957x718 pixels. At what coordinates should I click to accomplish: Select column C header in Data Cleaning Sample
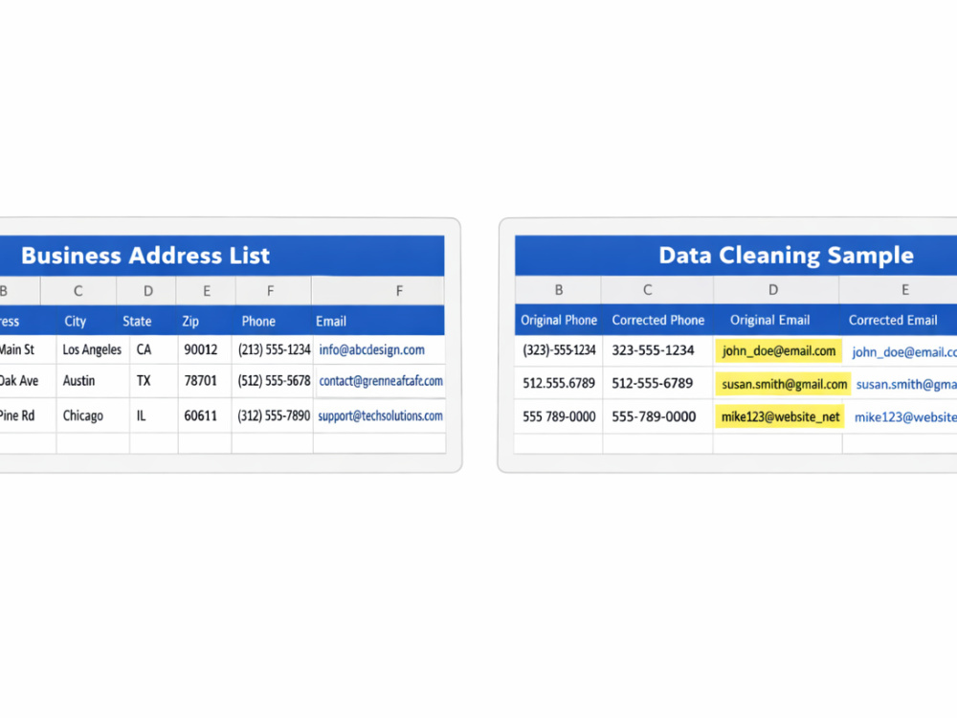[x=648, y=290]
